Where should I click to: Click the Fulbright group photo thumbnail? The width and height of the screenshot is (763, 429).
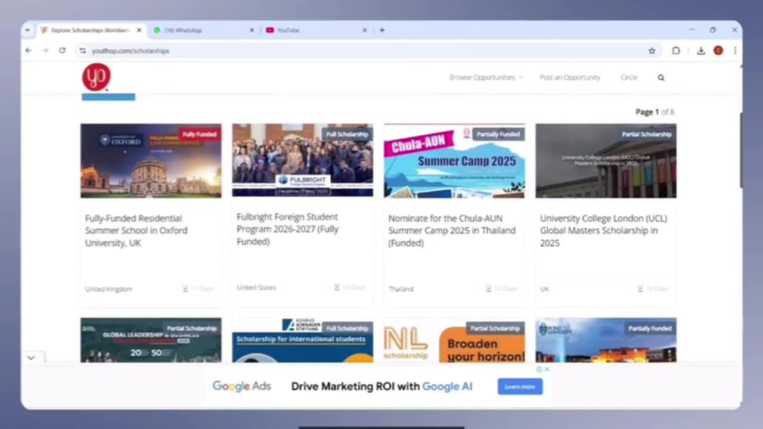tap(302, 160)
